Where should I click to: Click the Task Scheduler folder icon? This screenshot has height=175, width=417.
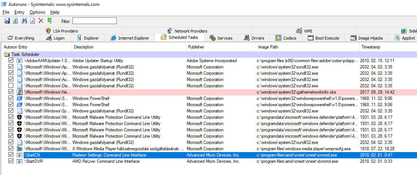click(7, 54)
